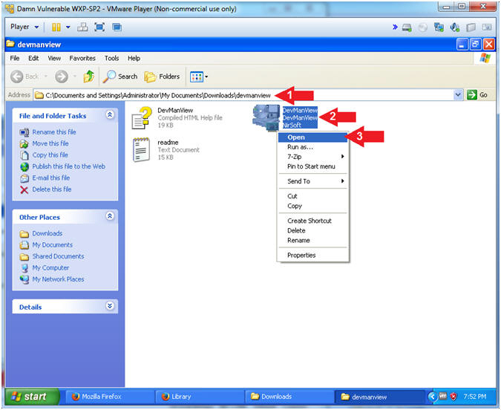Expand Send To submenu
This screenshot has height=410, width=501.
coord(312,181)
